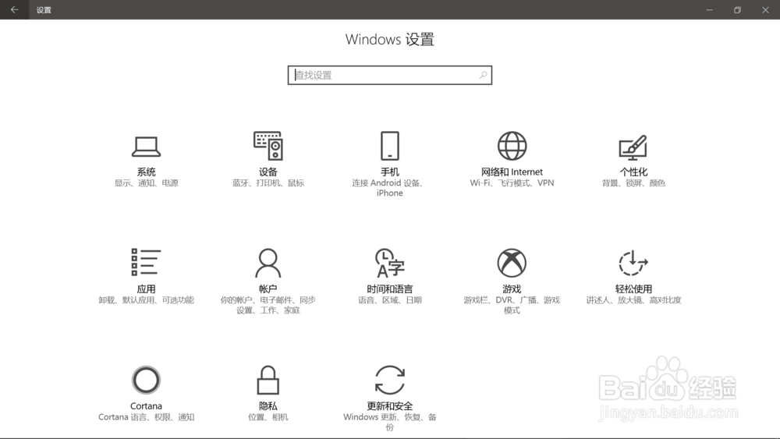Close the 设置 window

point(765,10)
